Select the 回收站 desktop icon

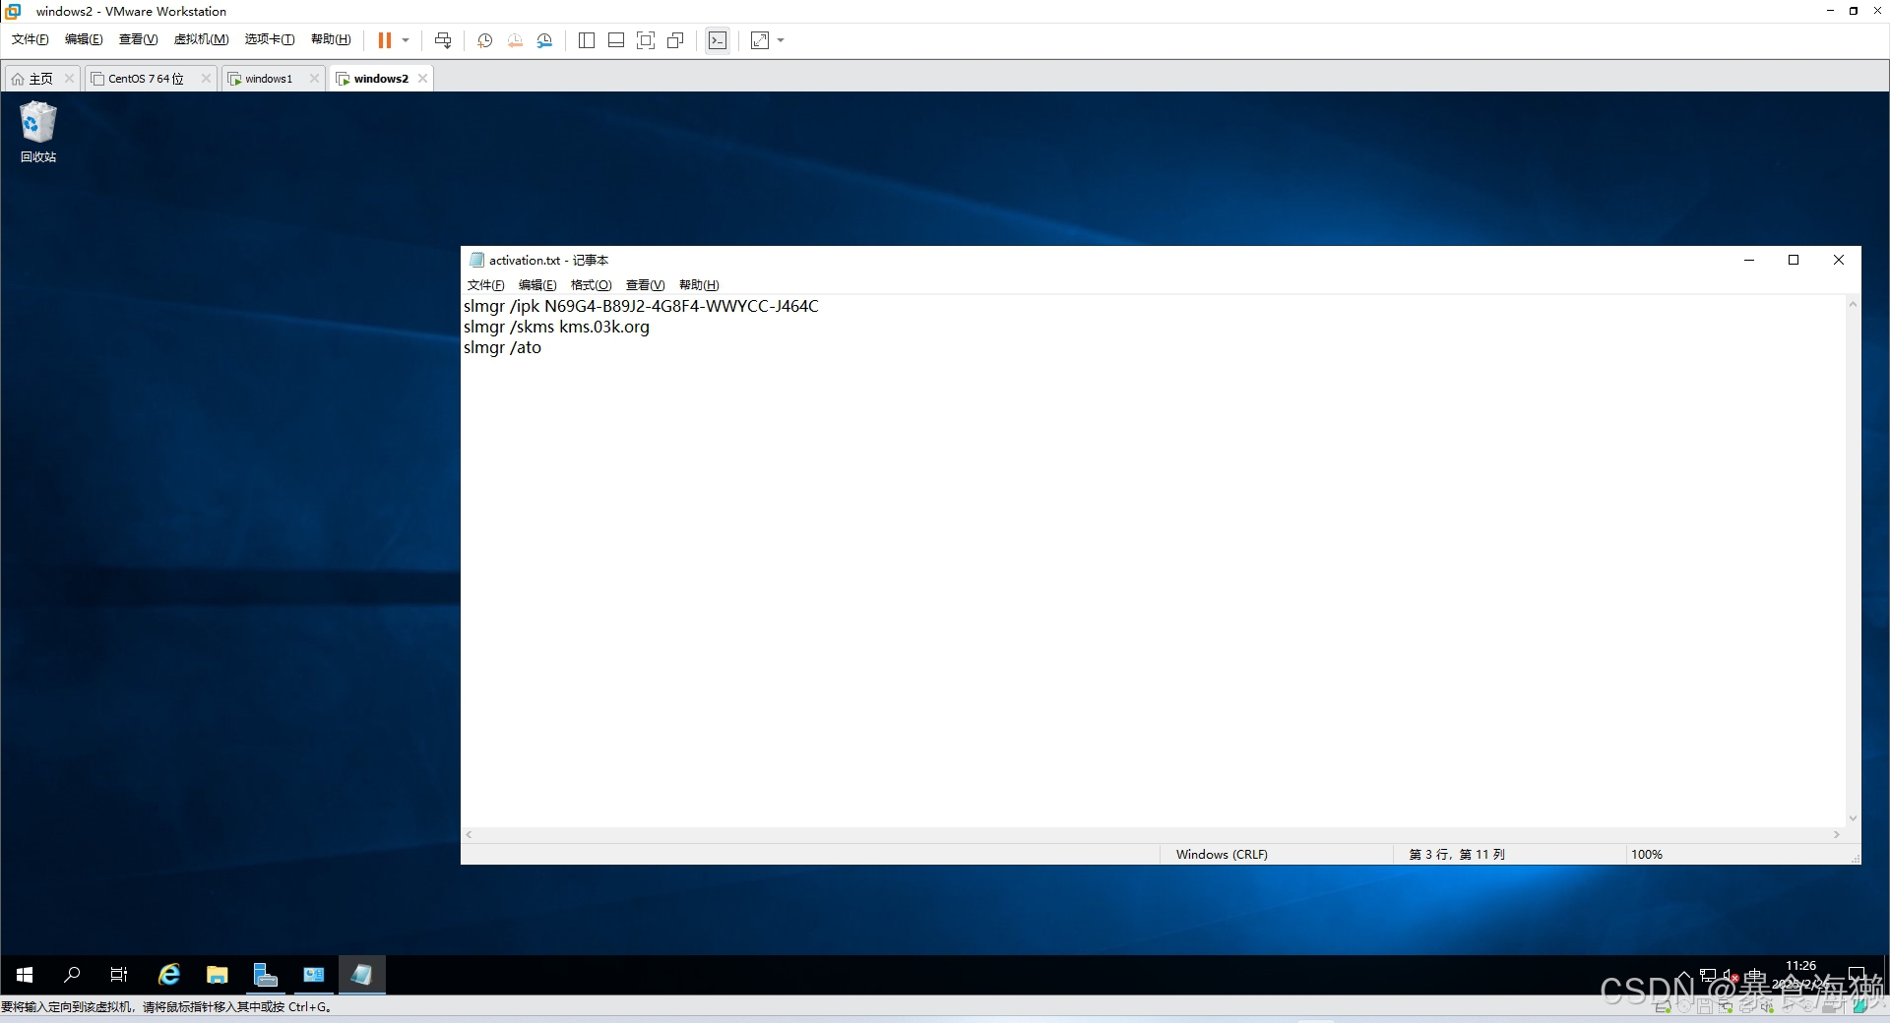38,131
